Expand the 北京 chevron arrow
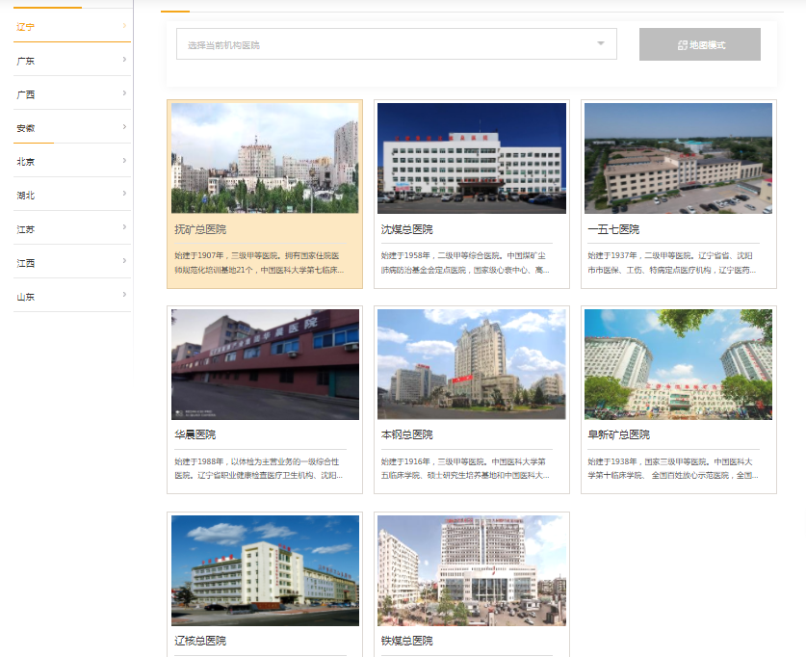The height and width of the screenshot is (657, 806). pyautogui.click(x=124, y=161)
